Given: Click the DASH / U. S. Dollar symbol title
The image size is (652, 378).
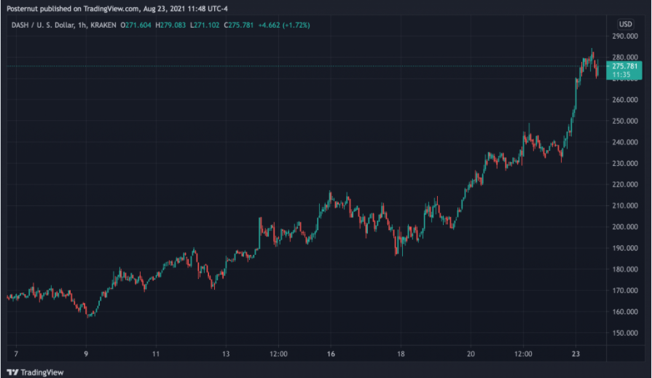Looking at the screenshot, I should pos(42,25).
